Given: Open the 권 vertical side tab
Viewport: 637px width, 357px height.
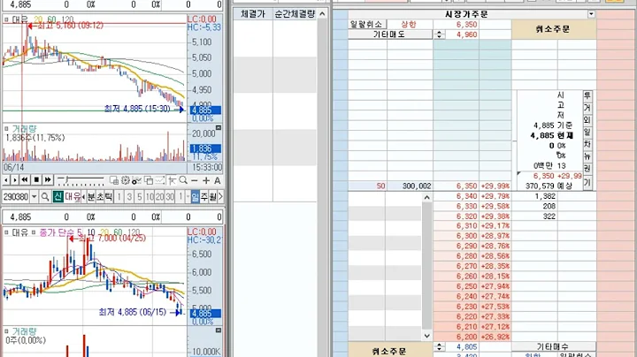Looking at the screenshot, I should (x=587, y=169).
